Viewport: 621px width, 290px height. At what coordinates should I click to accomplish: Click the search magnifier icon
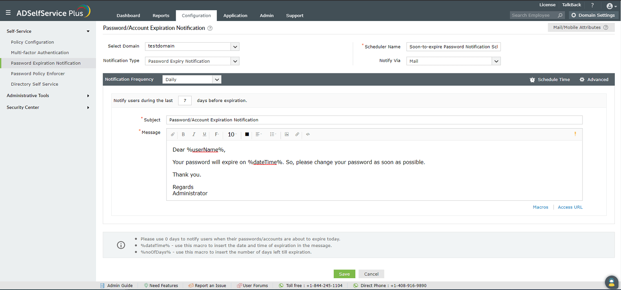click(560, 15)
